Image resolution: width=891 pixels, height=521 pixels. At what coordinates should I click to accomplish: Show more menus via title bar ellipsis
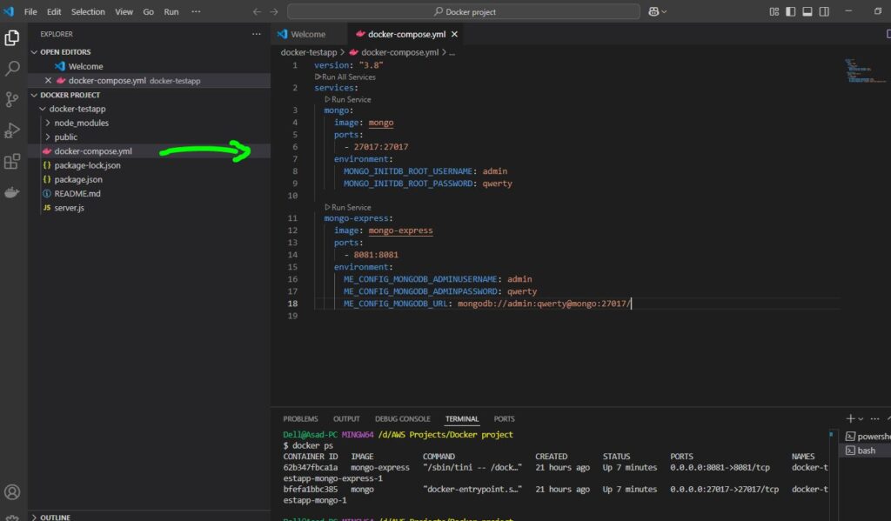pyautogui.click(x=196, y=11)
